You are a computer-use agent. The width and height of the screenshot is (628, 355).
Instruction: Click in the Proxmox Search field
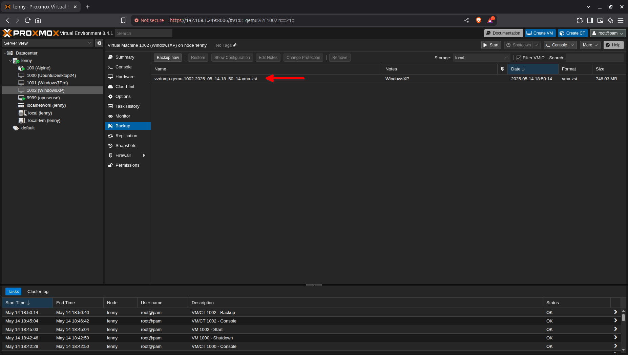click(x=144, y=33)
